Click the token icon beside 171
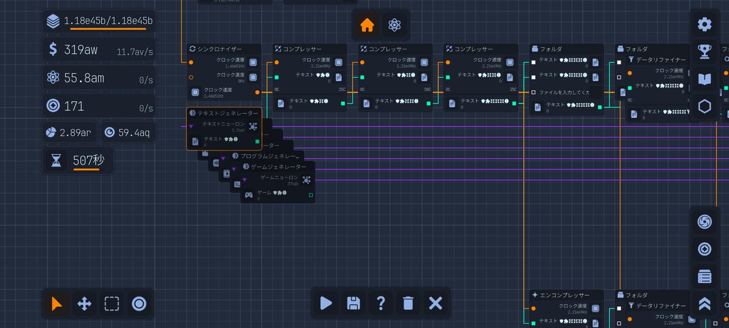729x328 pixels. click(53, 106)
